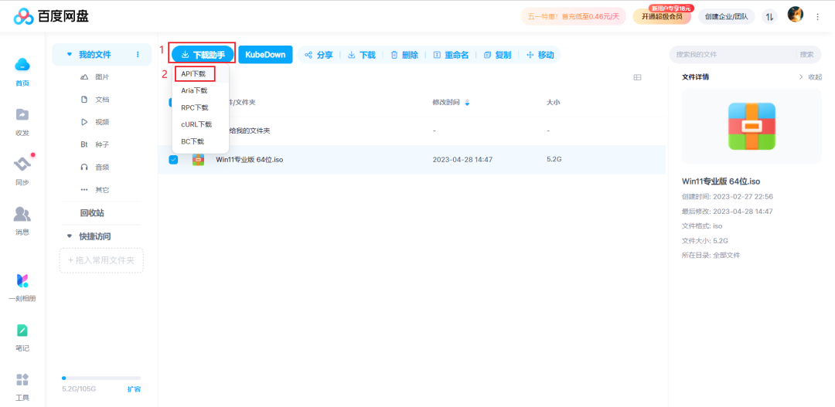This screenshot has height=407, width=835.
Task: Click the storage usage progress bar
Action: click(90, 378)
